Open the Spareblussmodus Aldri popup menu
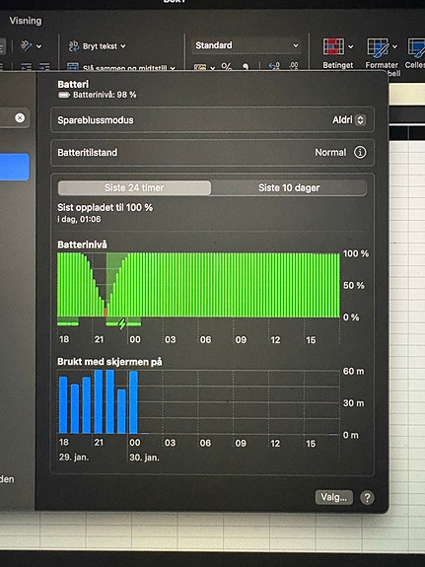The height and width of the screenshot is (567, 425). tap(349, 120)
